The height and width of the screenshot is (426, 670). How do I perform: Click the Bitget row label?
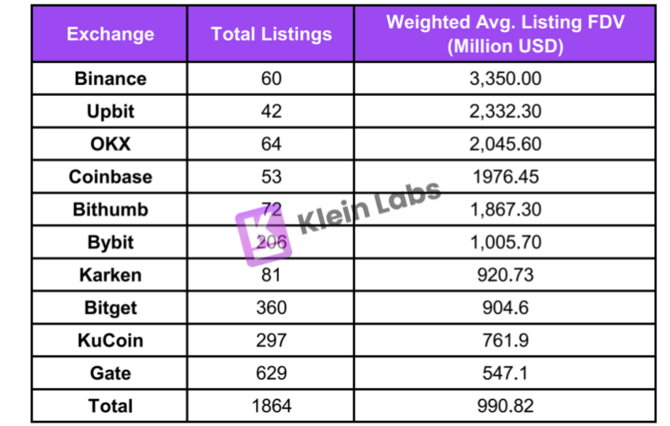(110, 307)
